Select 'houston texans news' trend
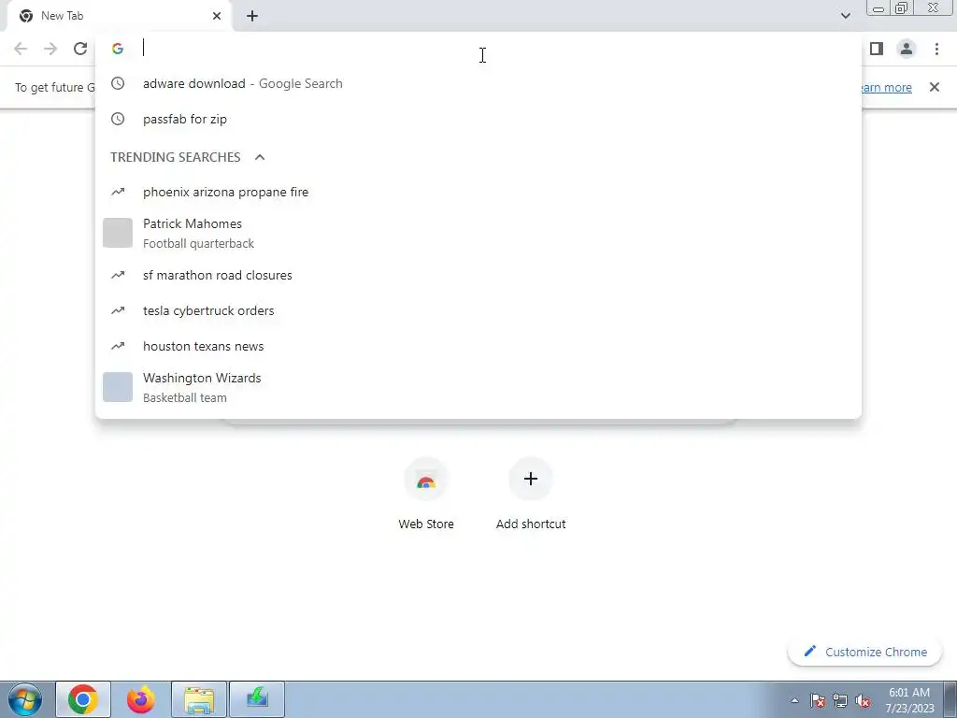This screenshot has width=957, height=718. (478, 346)
